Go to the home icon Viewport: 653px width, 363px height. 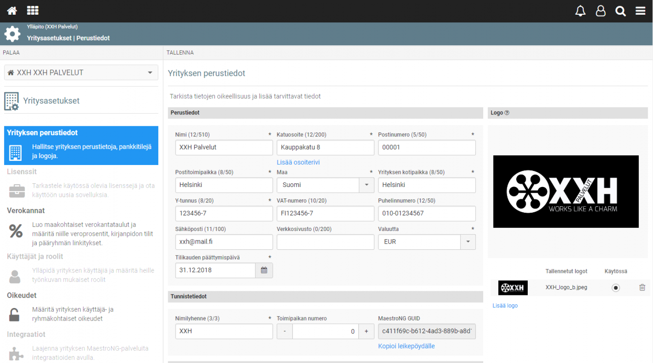(x=12, y=11)
